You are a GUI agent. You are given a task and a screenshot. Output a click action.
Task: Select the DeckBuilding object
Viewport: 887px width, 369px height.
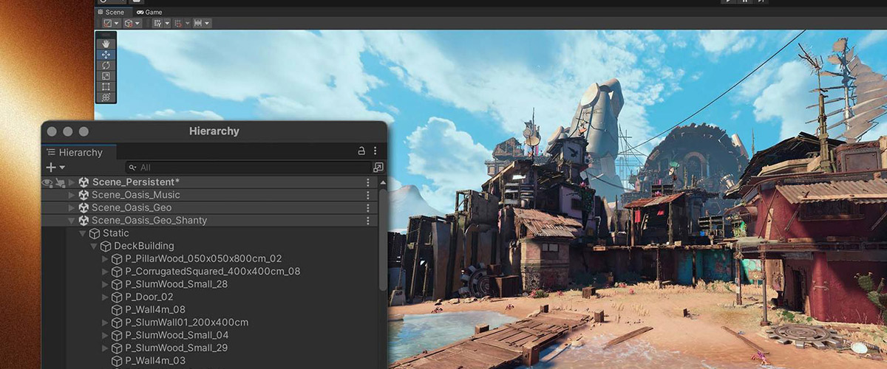pyautogui.click(x=144, y=246)
